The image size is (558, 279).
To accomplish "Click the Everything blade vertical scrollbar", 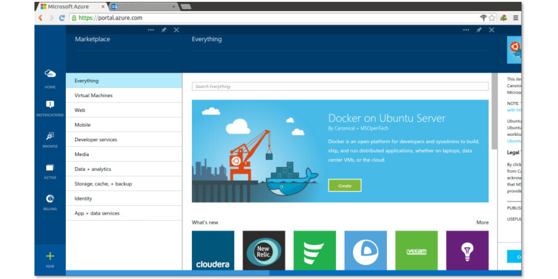I will tap(494, 111).
